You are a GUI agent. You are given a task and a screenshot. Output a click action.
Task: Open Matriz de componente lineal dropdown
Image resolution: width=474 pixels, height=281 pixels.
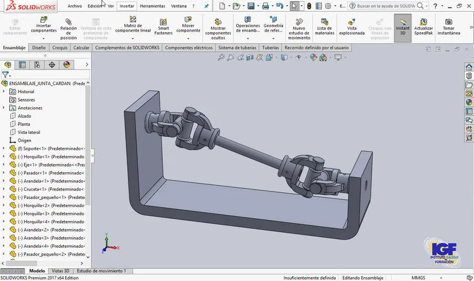point(133,38)
